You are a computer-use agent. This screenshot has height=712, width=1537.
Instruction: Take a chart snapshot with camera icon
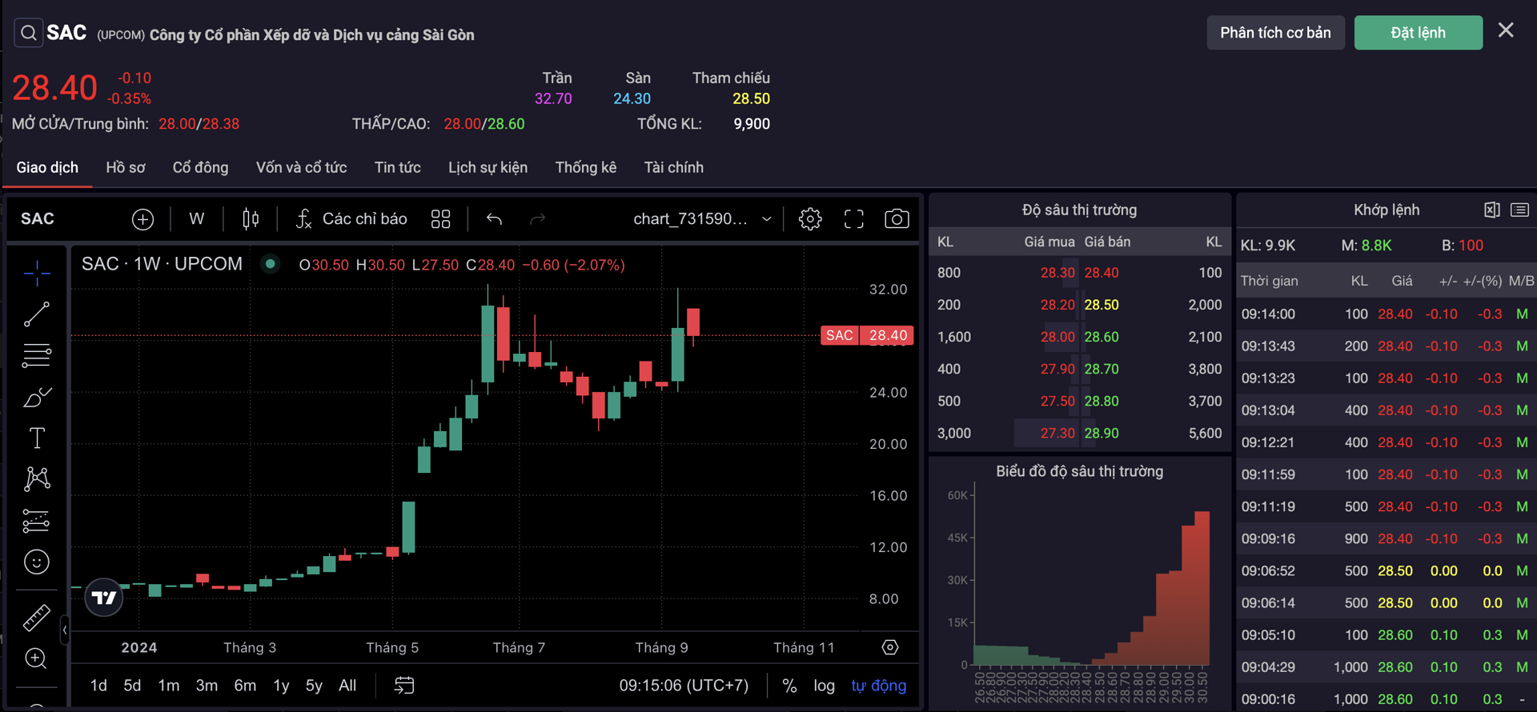click(x=897, y=219)
